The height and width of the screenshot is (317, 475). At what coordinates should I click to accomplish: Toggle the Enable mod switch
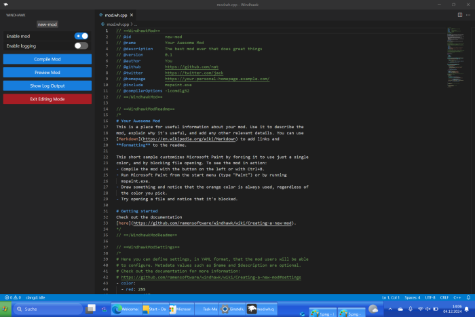click(81, 36)
